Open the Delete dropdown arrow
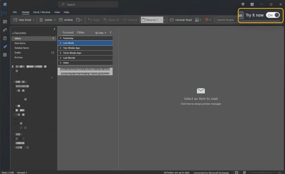 click(55, 20)
